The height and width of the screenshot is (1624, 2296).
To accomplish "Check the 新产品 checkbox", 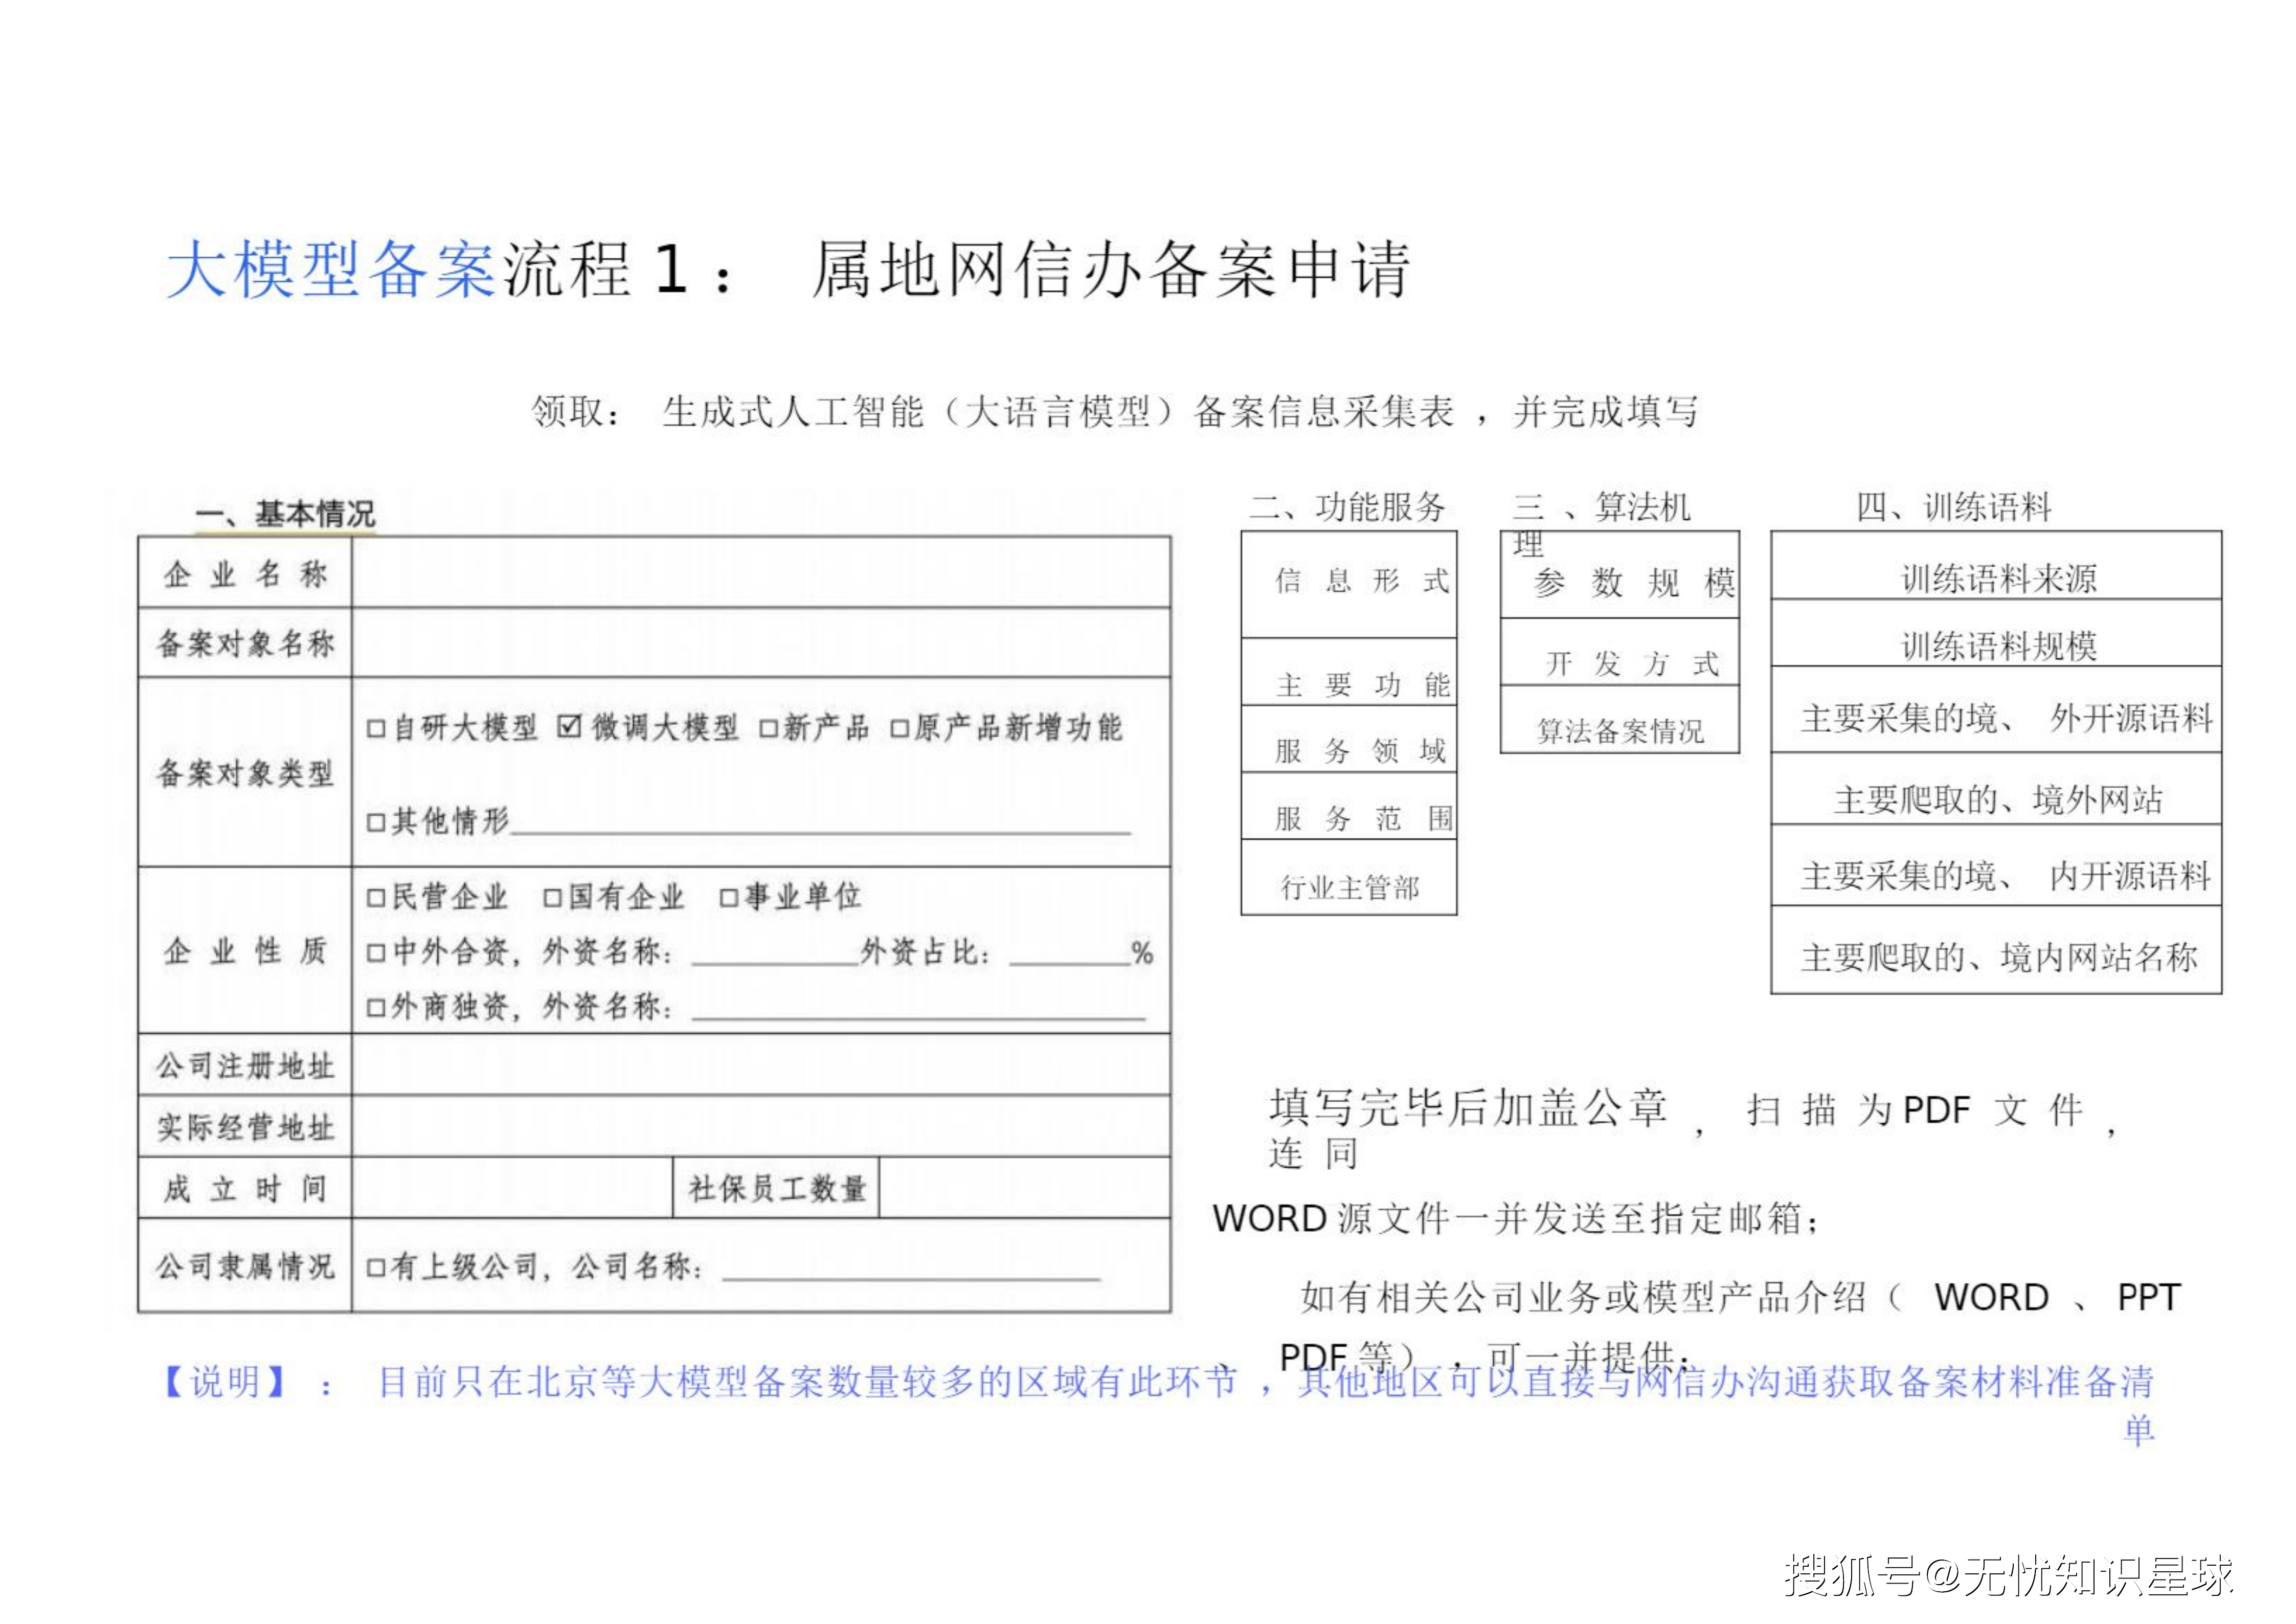I will tap(768, 729).
